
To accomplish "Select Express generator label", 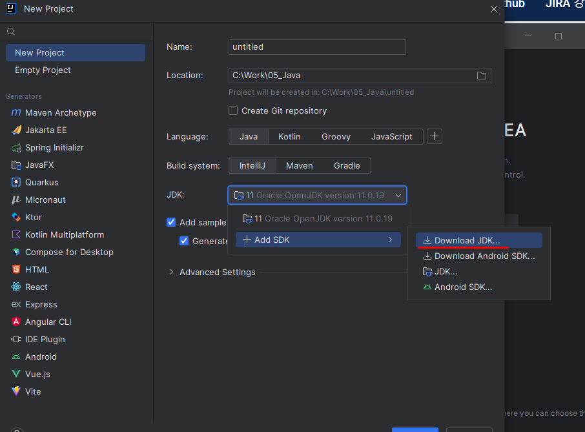I will pos(41,304).
